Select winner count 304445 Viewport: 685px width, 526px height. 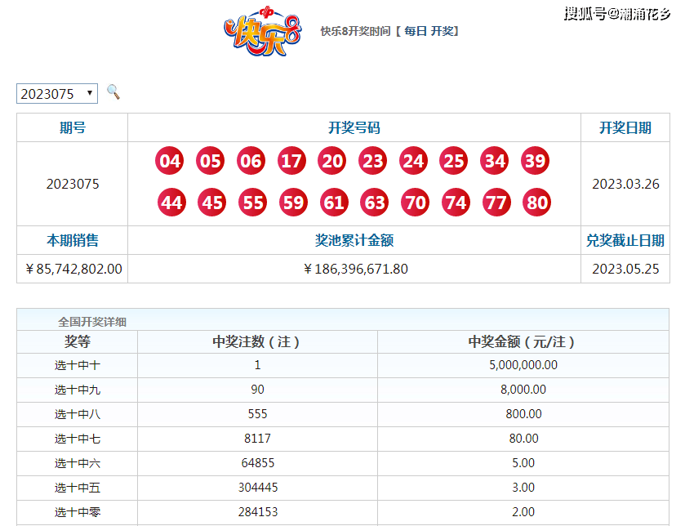258,488
